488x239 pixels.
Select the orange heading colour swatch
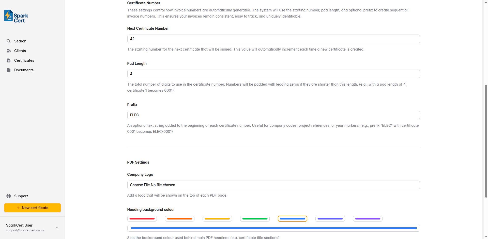(180, 219)
